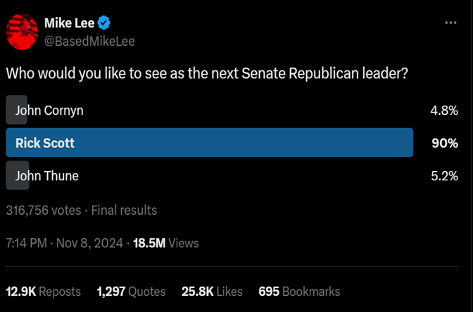
Task: Click the 90% result for Rick Scott
Action: click(445, 143)
